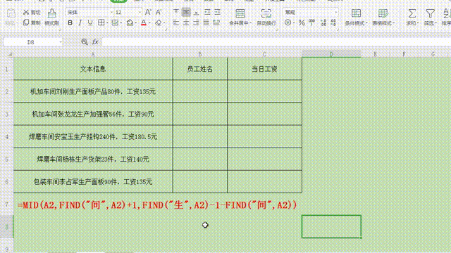Click the select-all corner triangle

(10, 54)
